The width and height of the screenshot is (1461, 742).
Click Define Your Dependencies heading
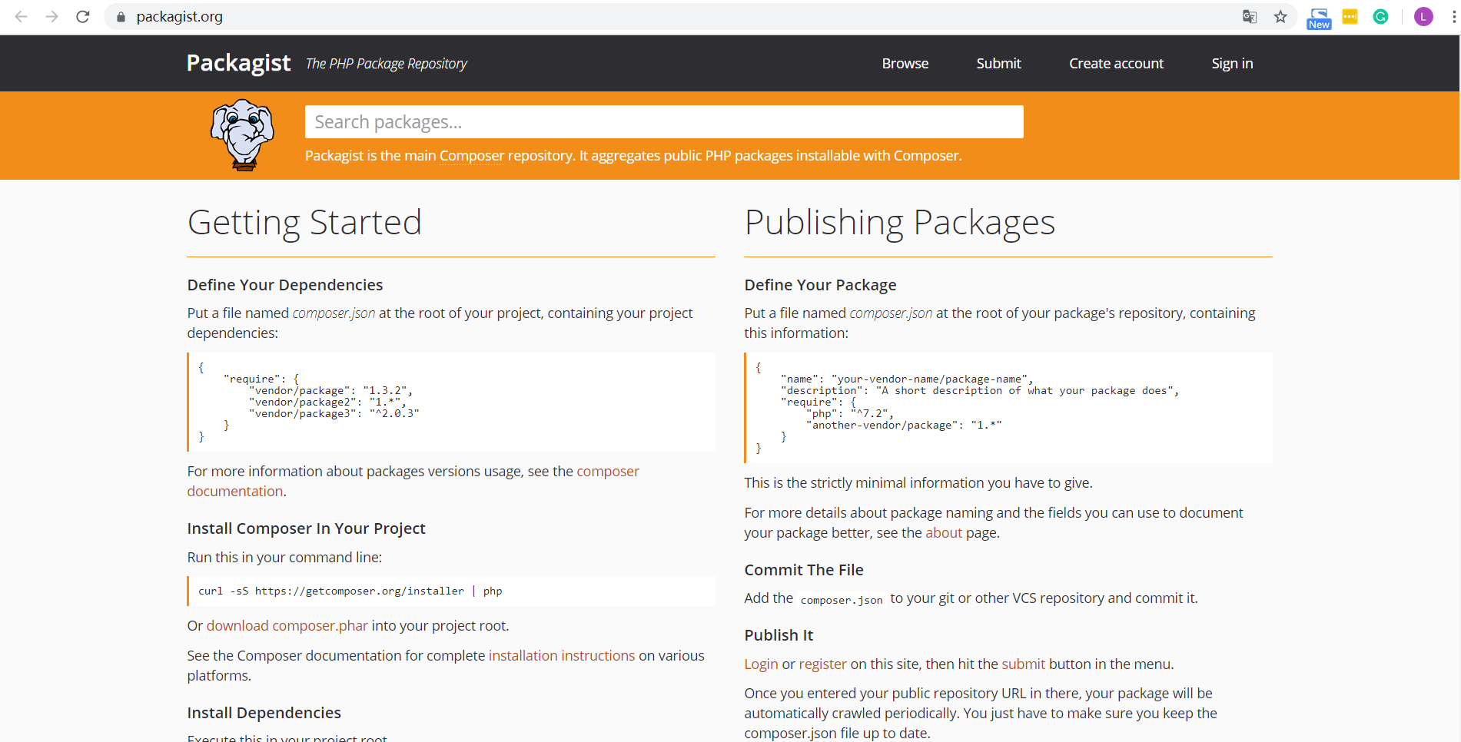pos(285,285)
